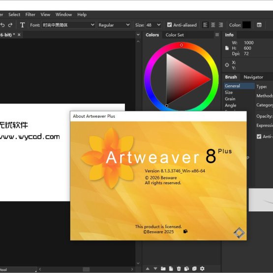Switch to the Navigator tab
The height and width of the screenshot is (273, 273).
pos(253,77)
